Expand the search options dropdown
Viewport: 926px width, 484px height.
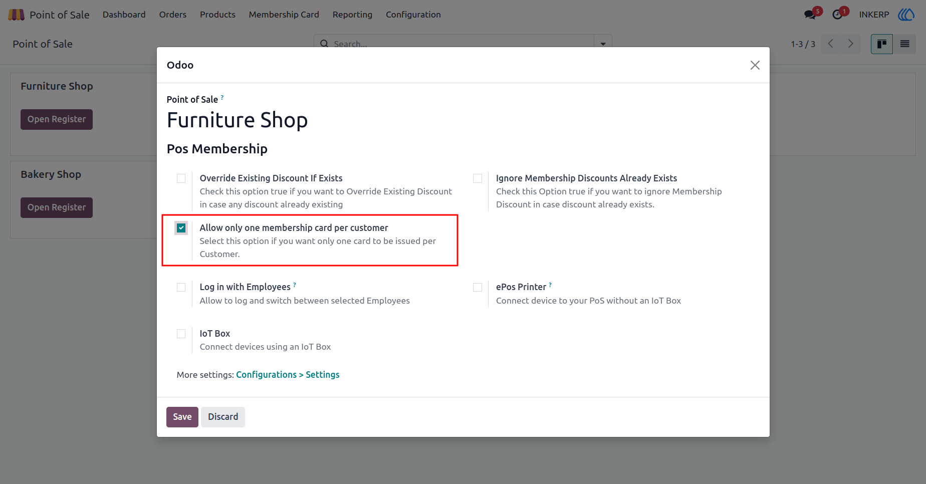[x=603, y=44]
